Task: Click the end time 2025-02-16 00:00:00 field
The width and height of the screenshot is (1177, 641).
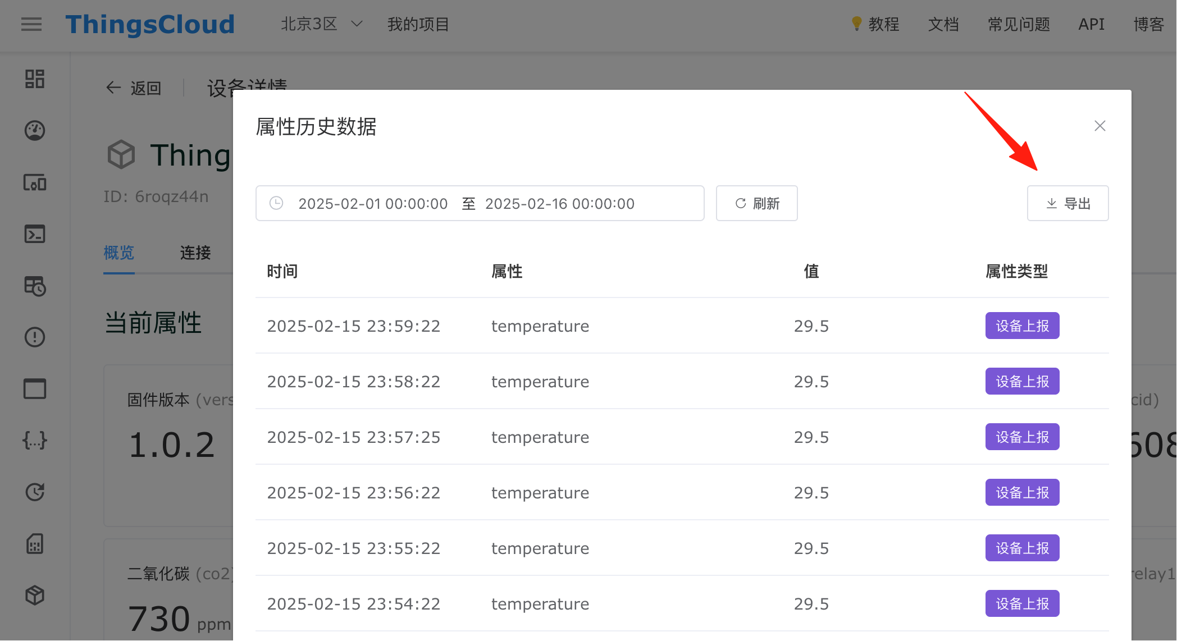Action: (560, 203)
